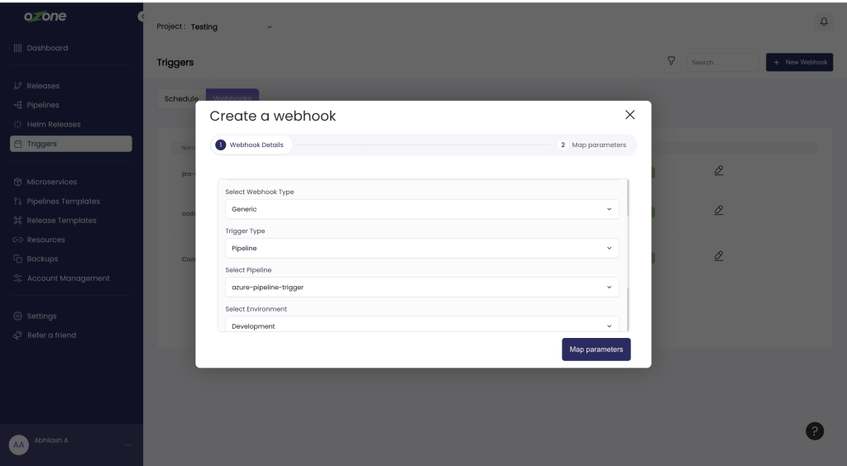Open Account Management from the sidebar
This screenshot has width=847, height=466.
click(x=68, y=278)
